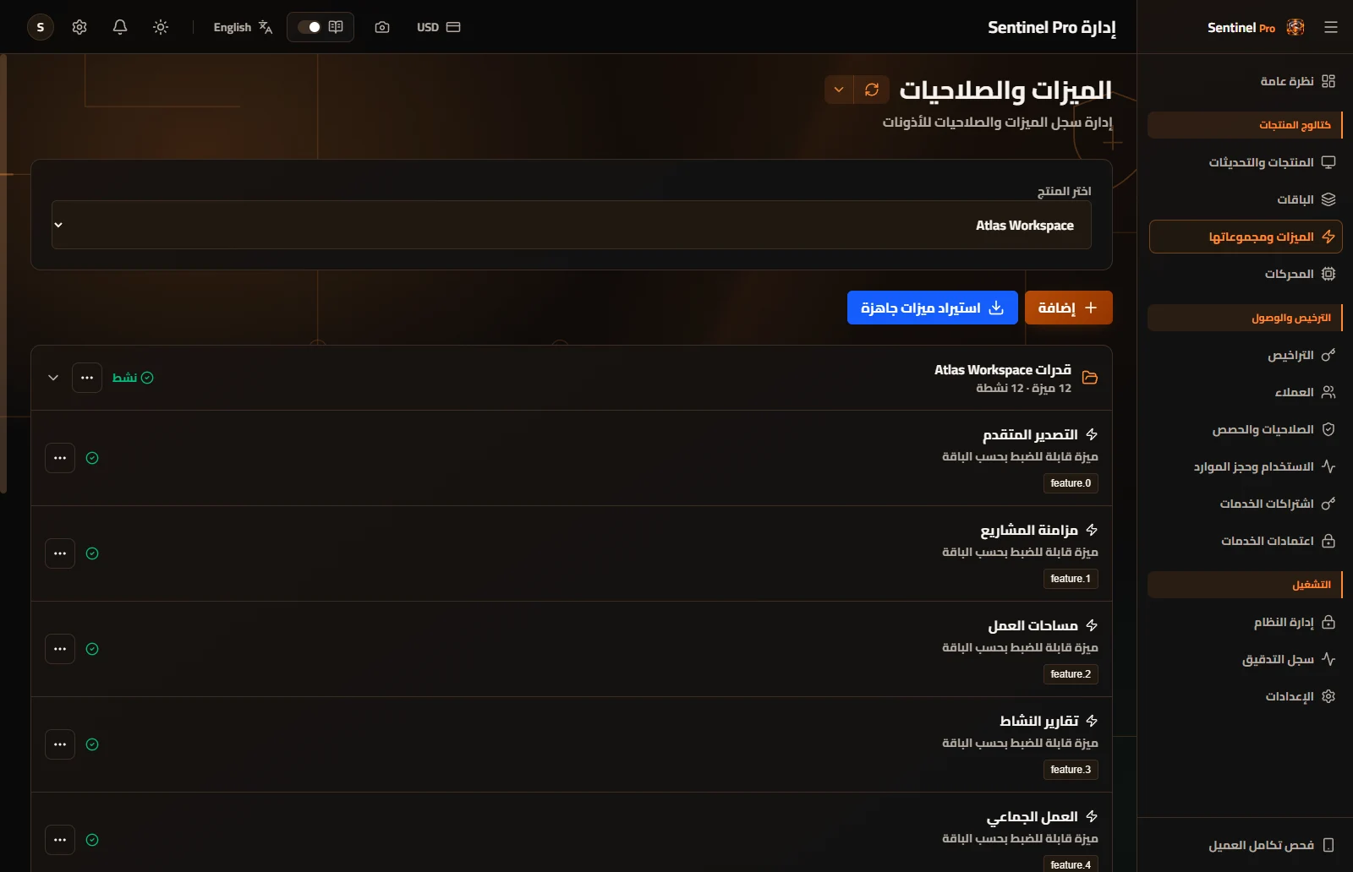Open the Atlas Workspace product dropdown
The image size is (1353, 872).
tap(572, 225)
